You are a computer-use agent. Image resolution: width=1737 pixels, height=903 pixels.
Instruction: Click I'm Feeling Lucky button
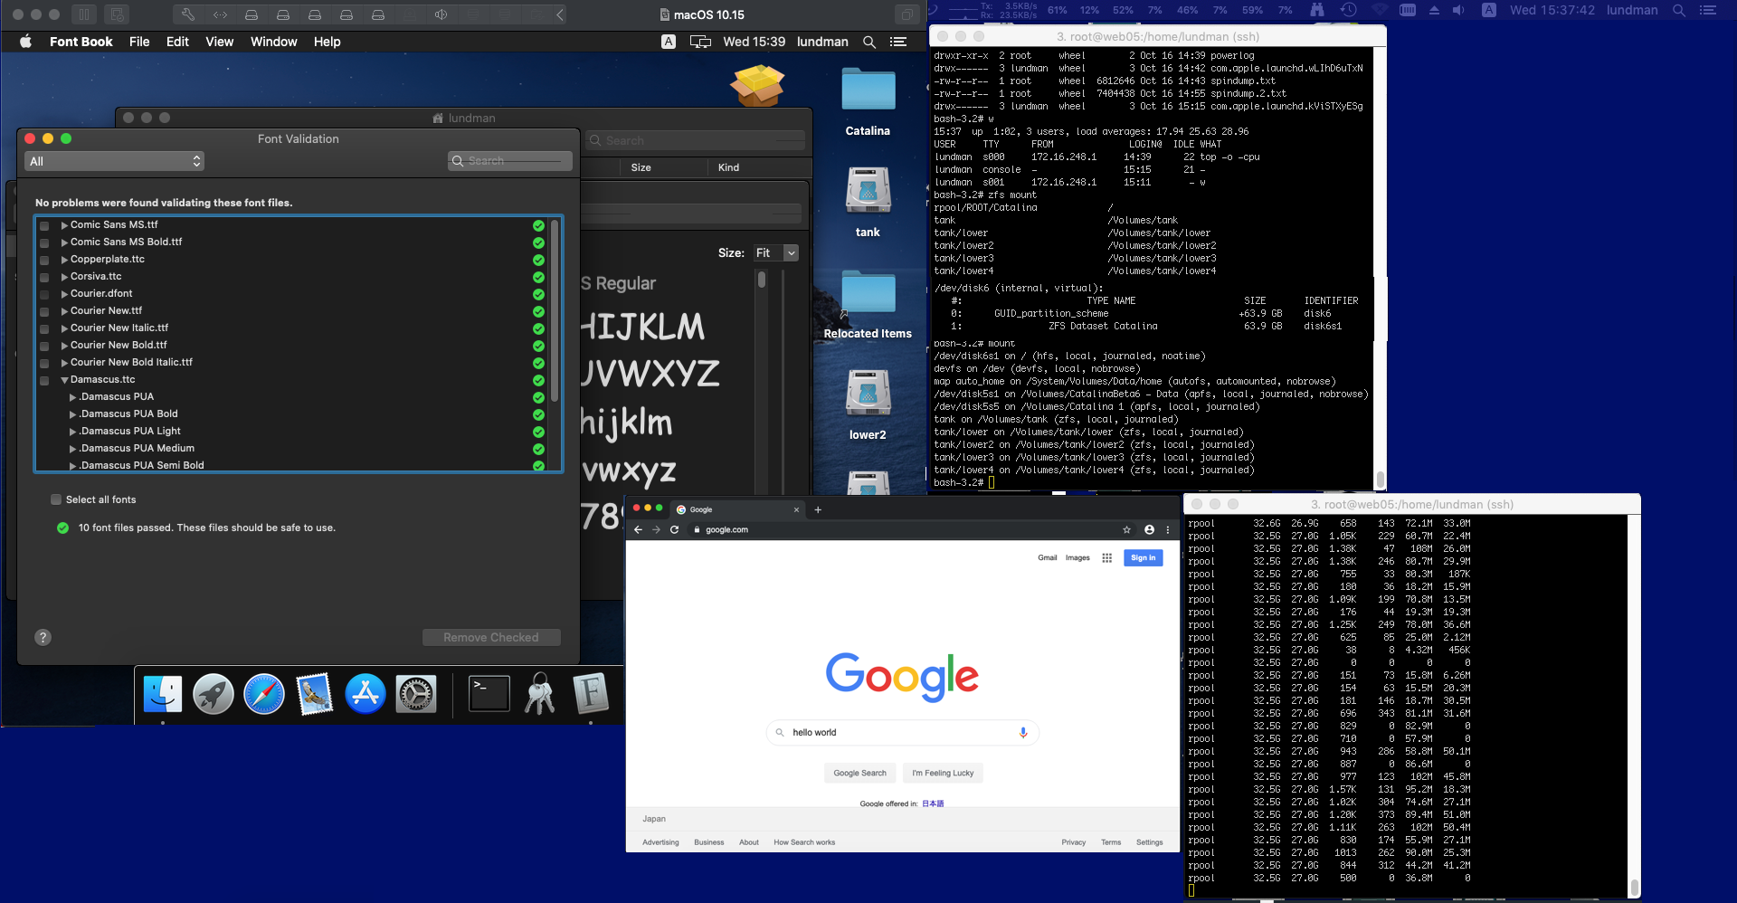pos(943,773)
